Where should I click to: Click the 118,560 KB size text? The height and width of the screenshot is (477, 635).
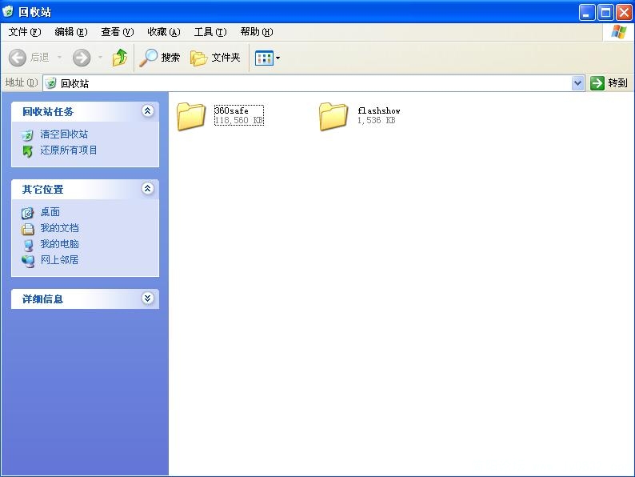pyautogui.click(x=239, y=120)
